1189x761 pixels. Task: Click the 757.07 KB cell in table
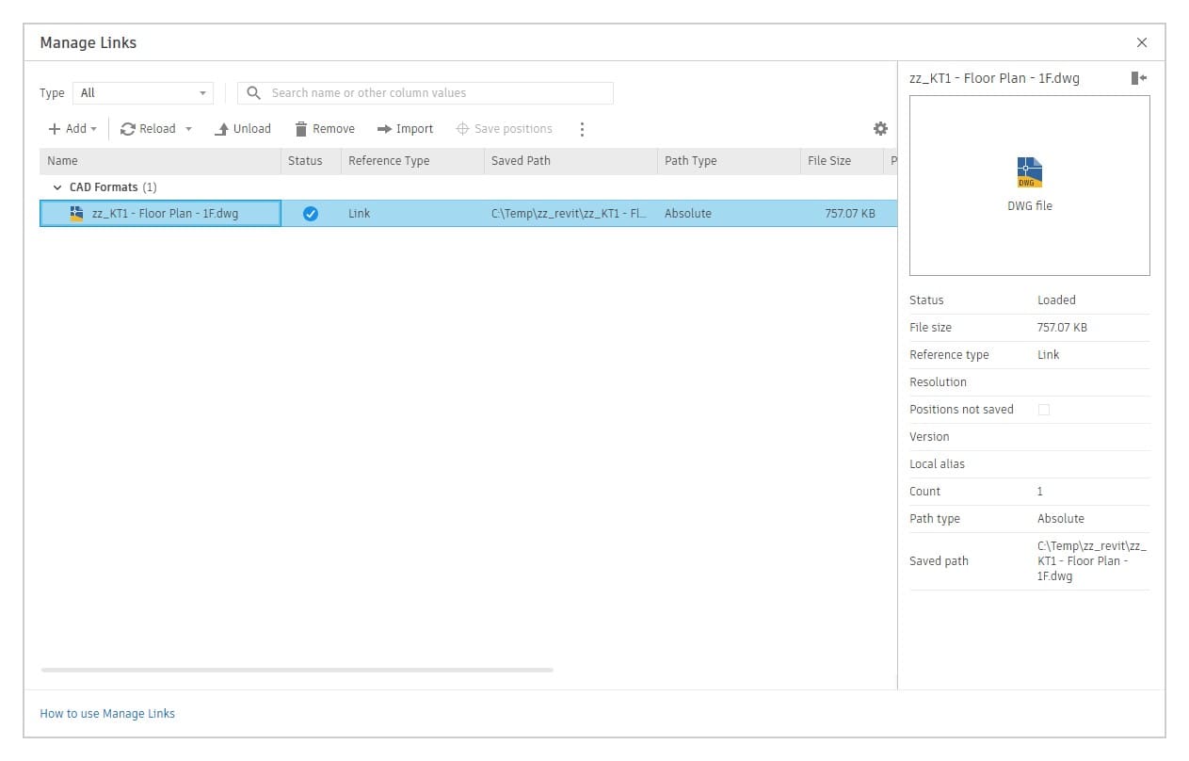click(842, 214)
